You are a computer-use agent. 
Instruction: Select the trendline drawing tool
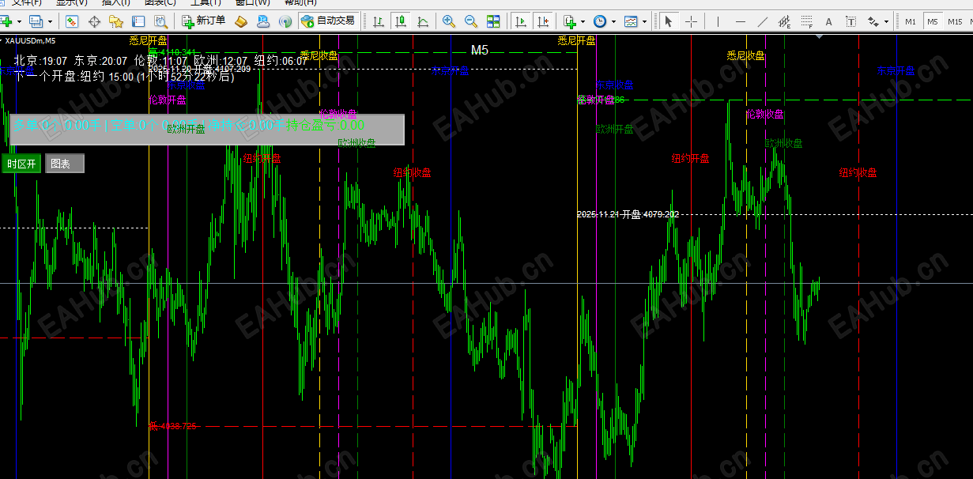pos(762,21)
